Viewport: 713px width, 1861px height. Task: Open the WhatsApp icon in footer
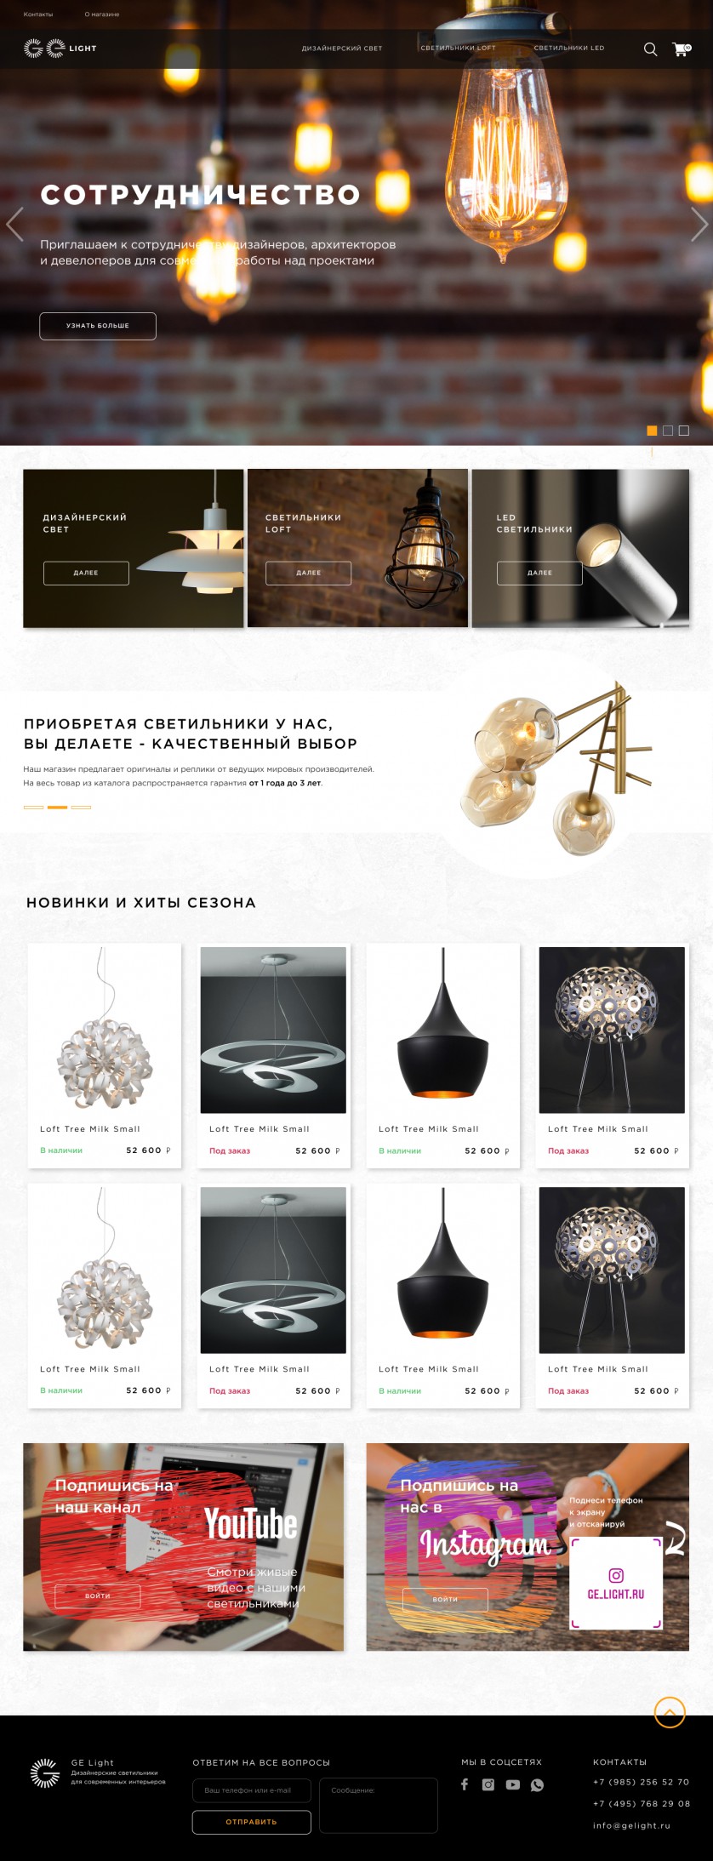pyautogui.click(x=537, y=1785)
